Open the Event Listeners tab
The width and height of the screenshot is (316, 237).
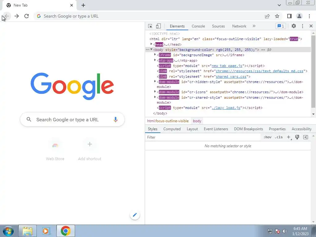pos(216,129)
